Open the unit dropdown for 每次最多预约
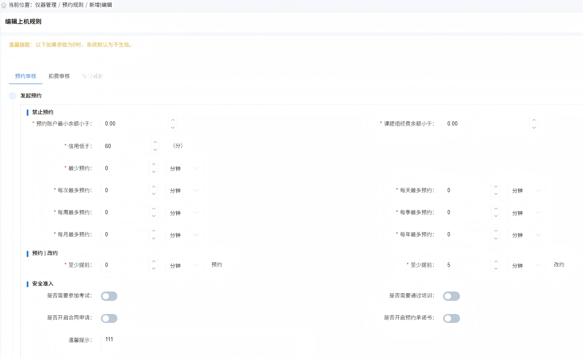Viewport: 583px width, 359px height. pyautogui.click(x=184, y=191)
